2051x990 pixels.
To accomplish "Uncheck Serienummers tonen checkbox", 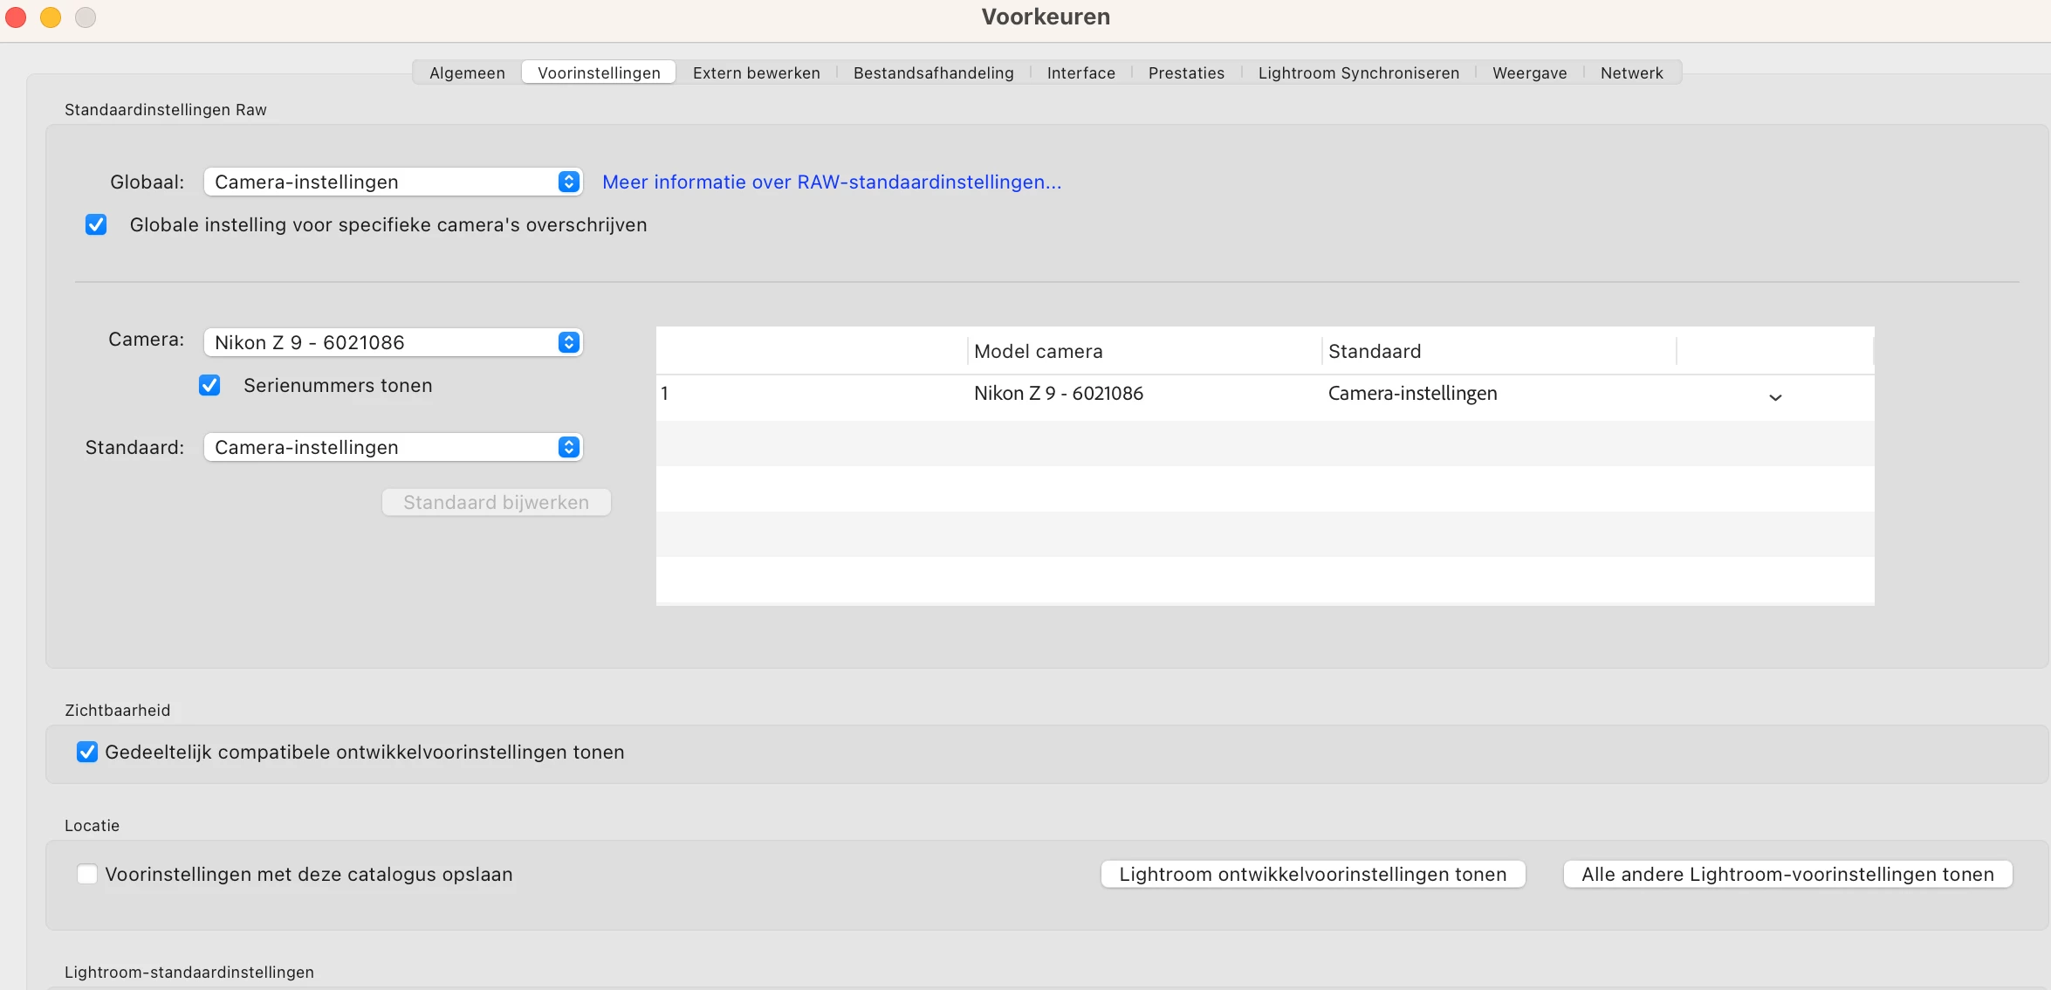I will [209, 386].
